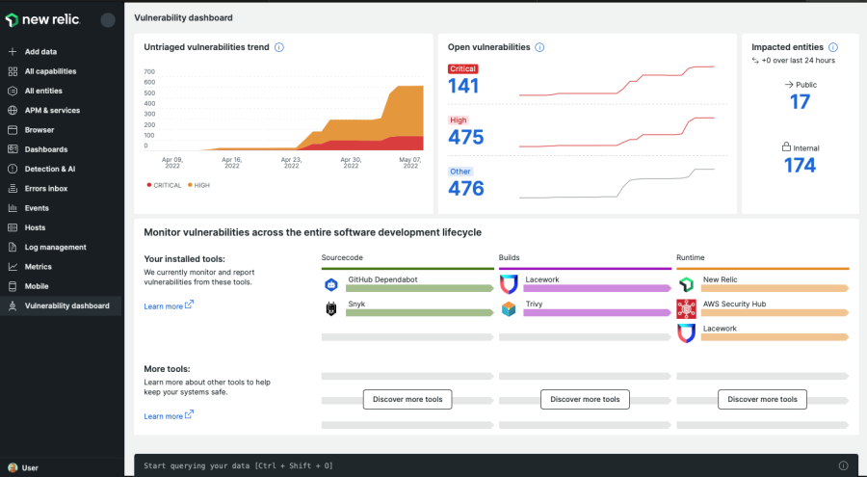Collapse sidebar using the round toggle button
The height and width of the screenshot is (477, 867).
click(x=108, y=20)
